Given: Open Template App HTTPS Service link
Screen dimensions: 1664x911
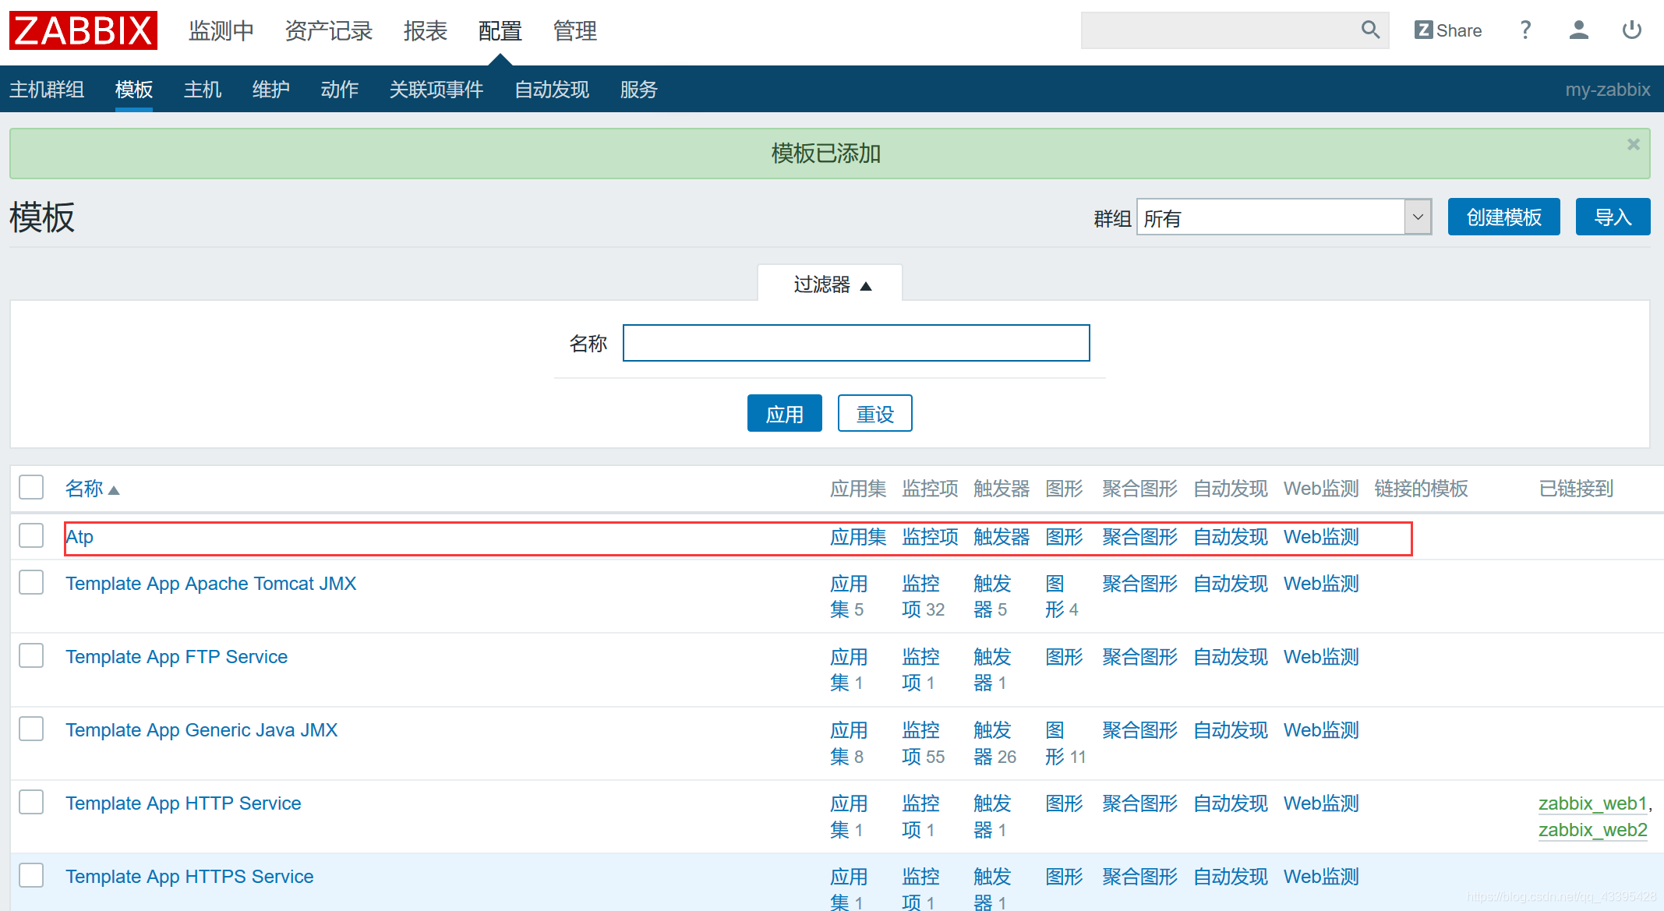Looking at the screenshot, I should click(189, 877).
